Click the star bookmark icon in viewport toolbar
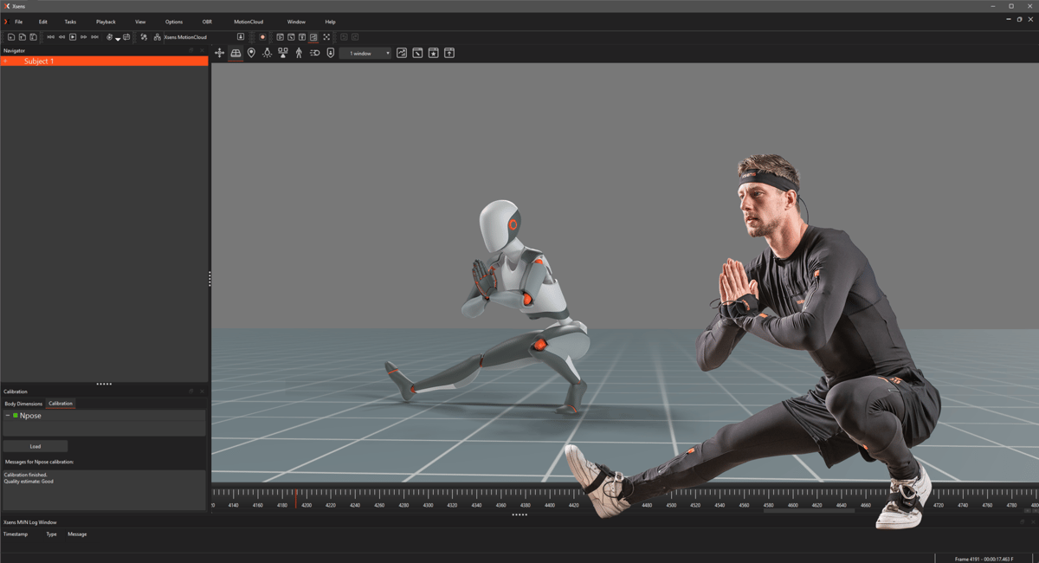This screenshot has width=1039, height=563. (433, 53)
